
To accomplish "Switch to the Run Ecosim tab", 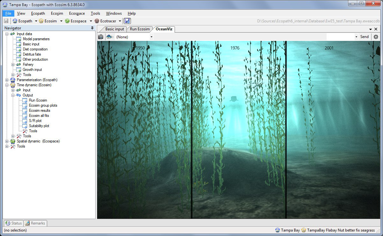I will point(140,29).
